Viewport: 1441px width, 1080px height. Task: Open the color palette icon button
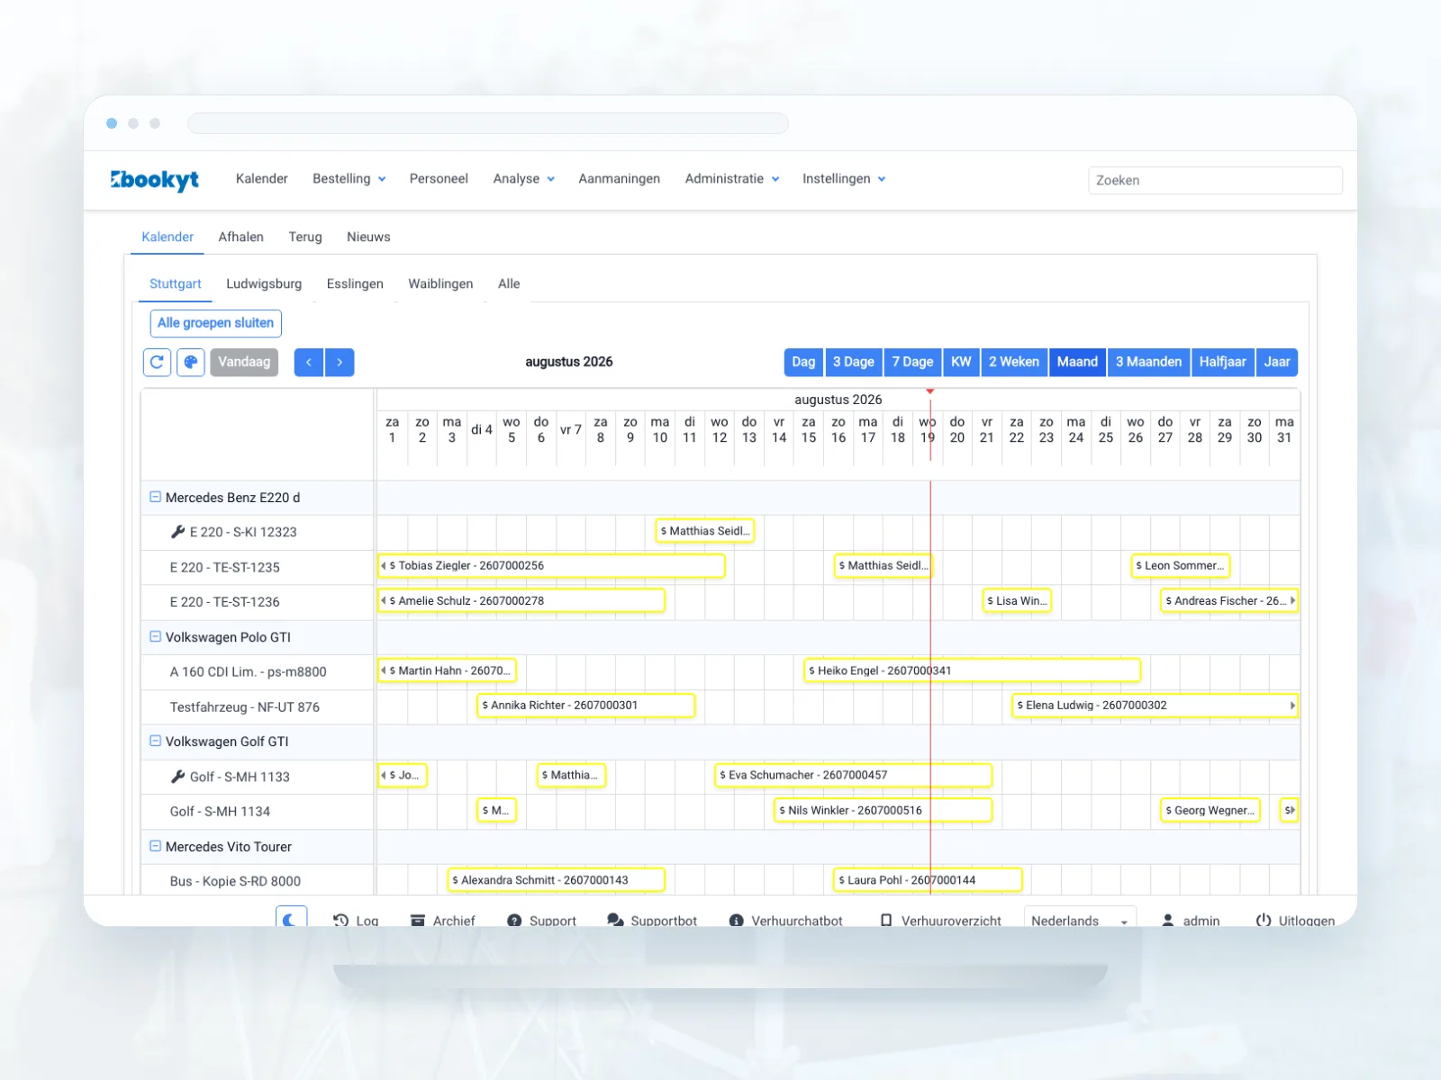tap(190, 362)
